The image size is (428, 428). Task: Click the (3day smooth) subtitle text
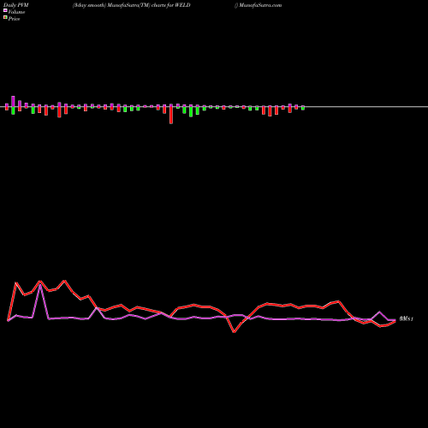tap(89, 5)
